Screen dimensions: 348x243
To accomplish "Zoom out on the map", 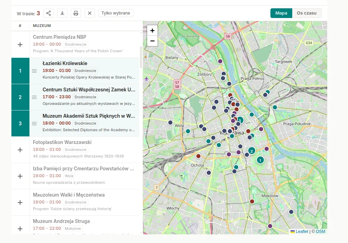I will [x=152, y=41].
